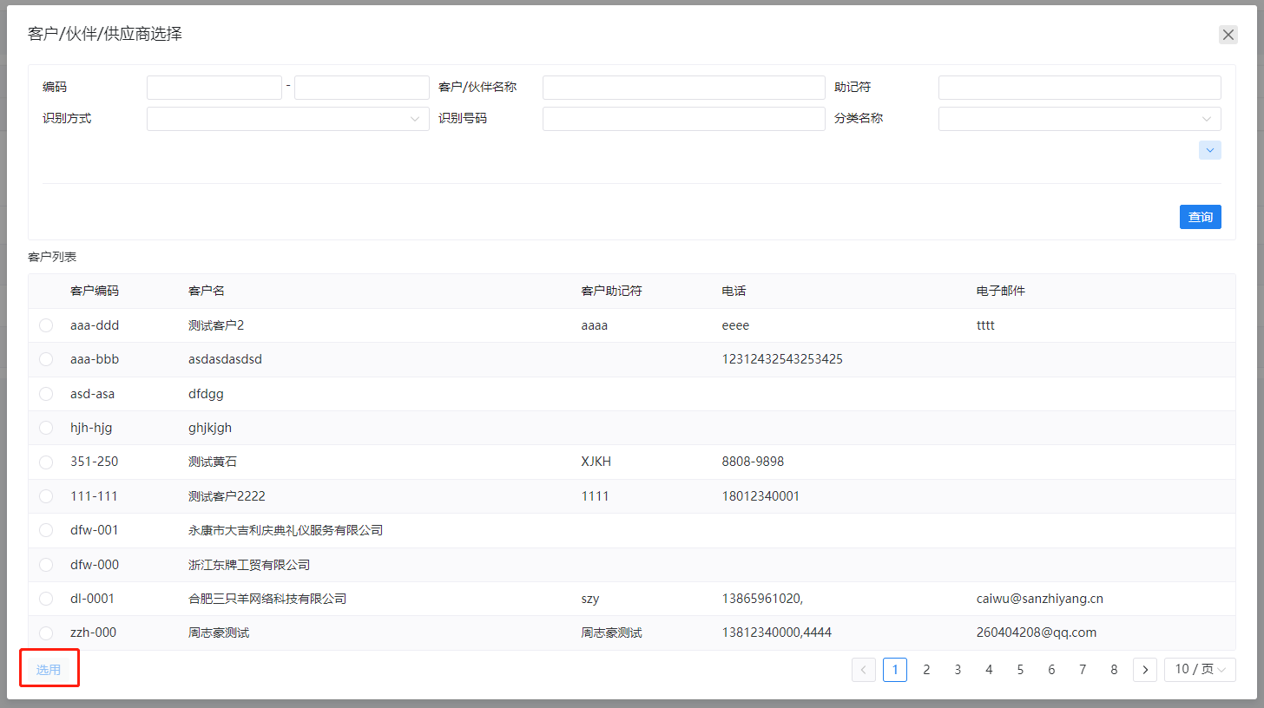Expand more filters with blue chevron button
This screenshot has height=708, width=1264.
coord(1209,150)
